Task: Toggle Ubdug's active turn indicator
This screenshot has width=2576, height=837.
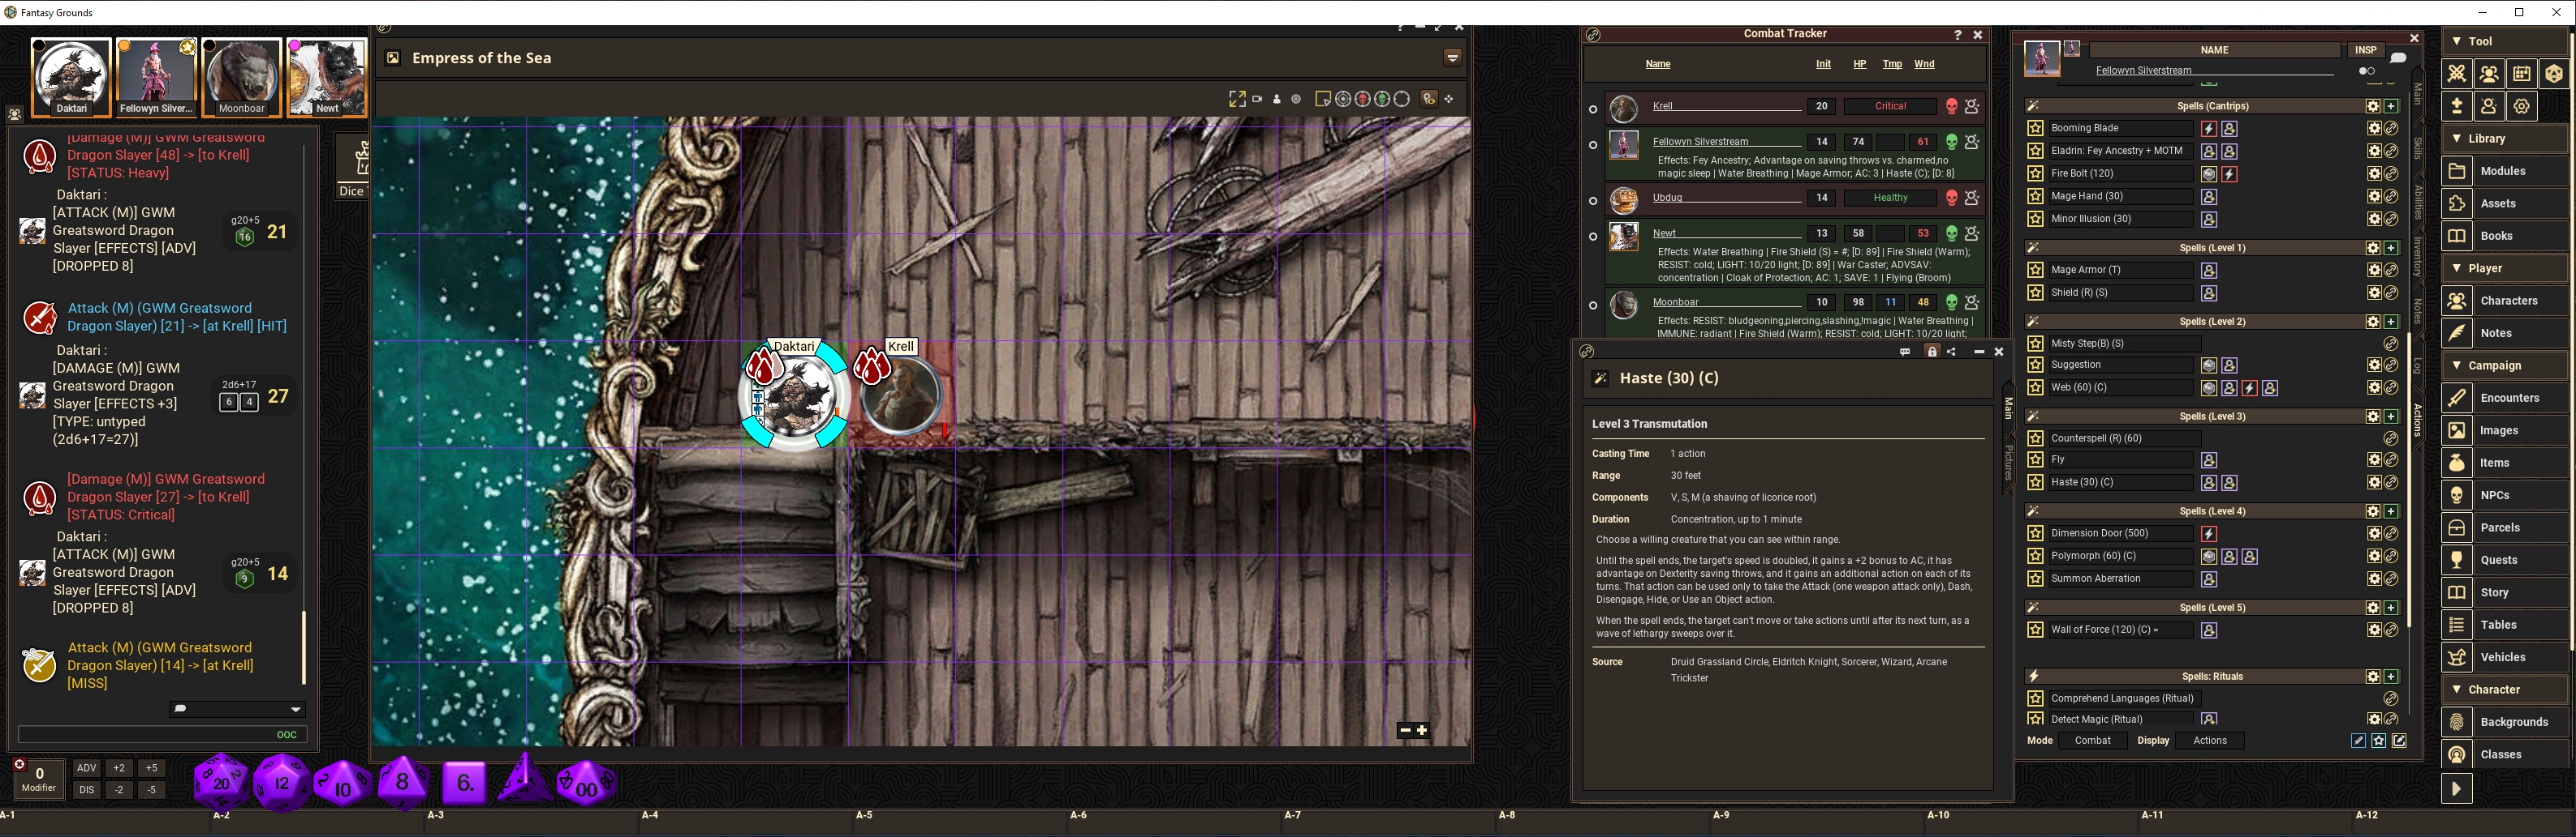Action: (x=1593, y=201)
